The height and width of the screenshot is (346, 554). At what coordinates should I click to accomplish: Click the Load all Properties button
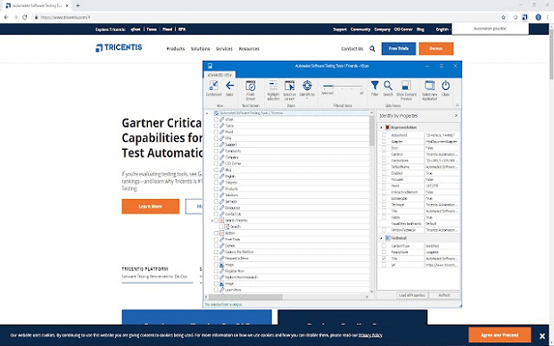[x=412, y=295]
